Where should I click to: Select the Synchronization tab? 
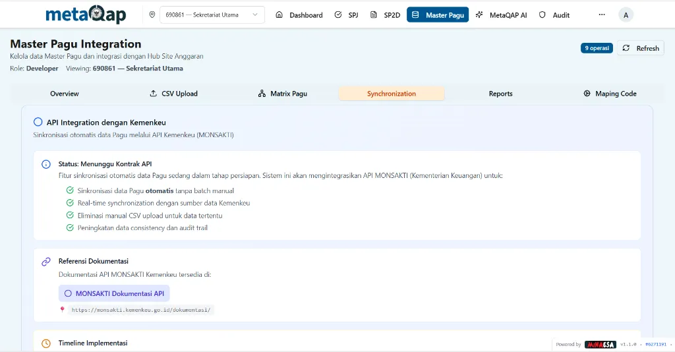(x=392, y=94)
